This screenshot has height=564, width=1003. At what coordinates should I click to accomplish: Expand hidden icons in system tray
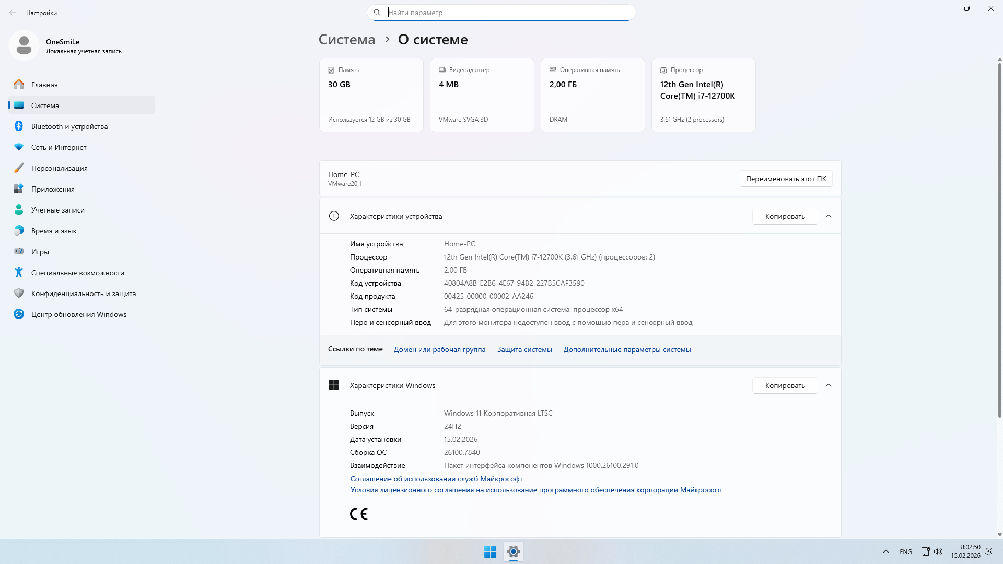[x=885, y=551]
